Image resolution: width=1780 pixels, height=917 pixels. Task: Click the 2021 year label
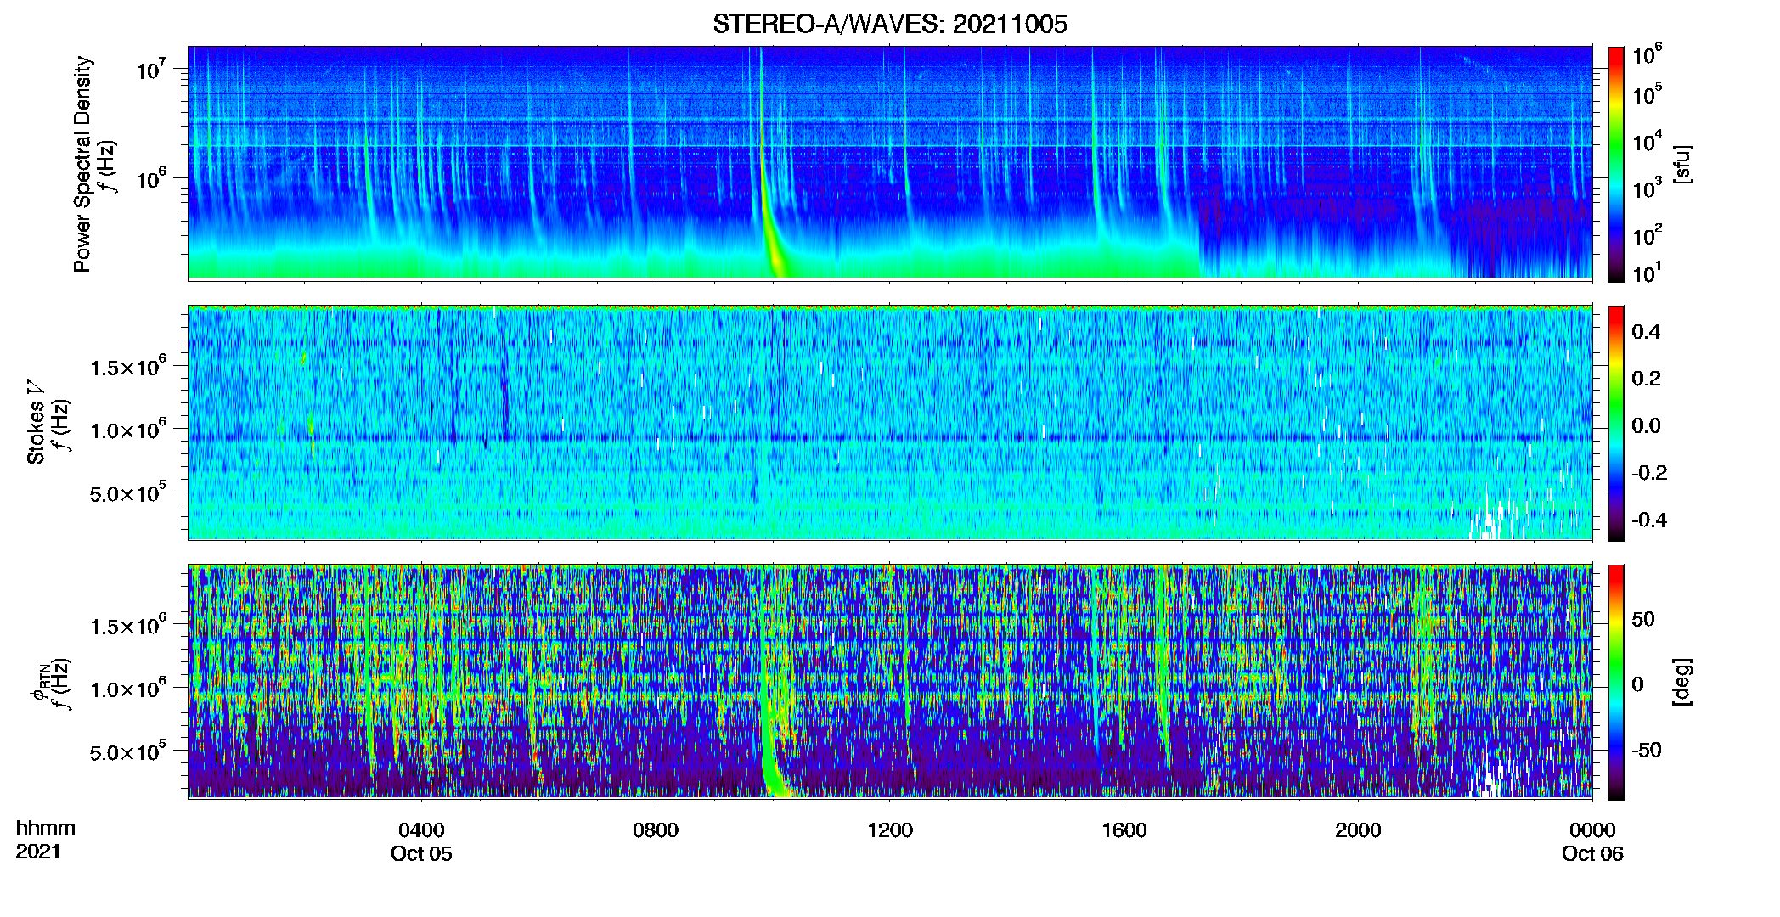point(38,852)
